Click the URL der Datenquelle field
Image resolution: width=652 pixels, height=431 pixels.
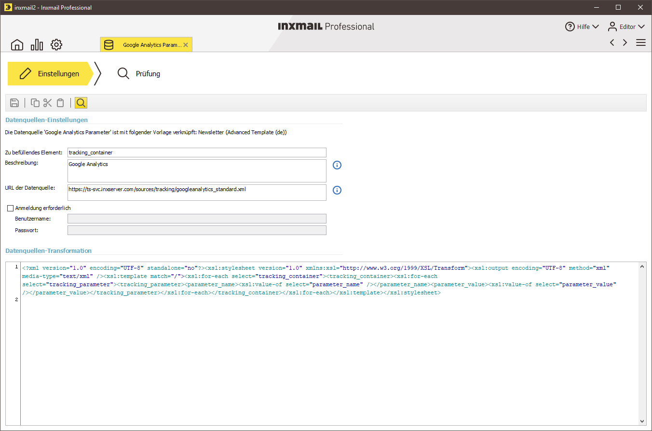click(197, 193)
